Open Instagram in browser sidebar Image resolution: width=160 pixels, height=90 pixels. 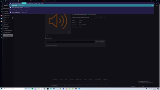pyautogui.click(x=1, y=16)
